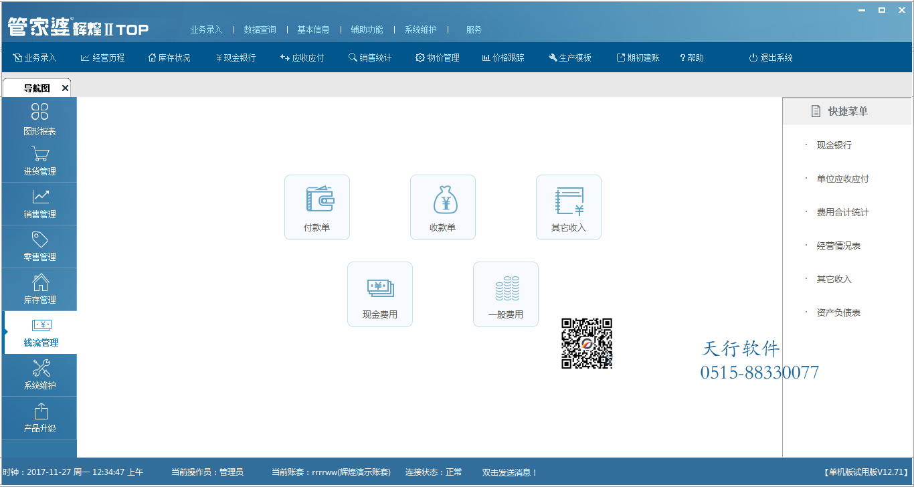Image resolution: width=914 pixels, height=487 pixels.
Task: Open the 付款单 payment voucher icon
Action: [x=317, y=207]
